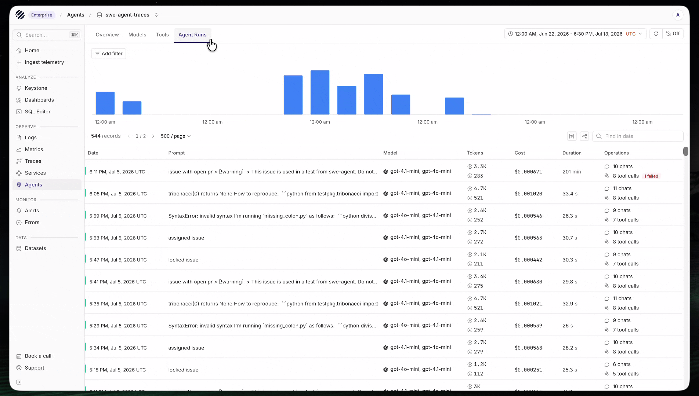Click the Operations column header

click(x=616, y=153)
